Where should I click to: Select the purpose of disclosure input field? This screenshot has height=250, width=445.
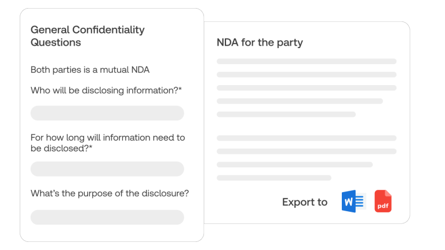pyautogui.click(x=107, y=217)
